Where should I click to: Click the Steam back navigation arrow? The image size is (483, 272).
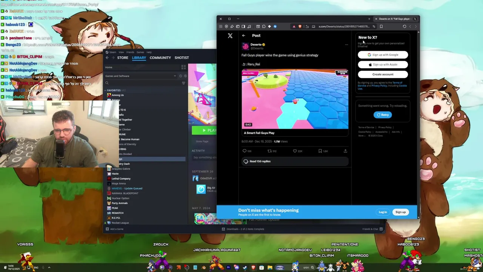click(107, 58)
